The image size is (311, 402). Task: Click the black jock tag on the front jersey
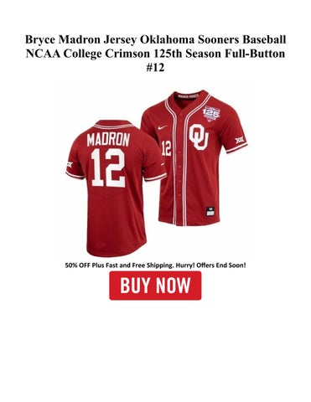[210, 211]
